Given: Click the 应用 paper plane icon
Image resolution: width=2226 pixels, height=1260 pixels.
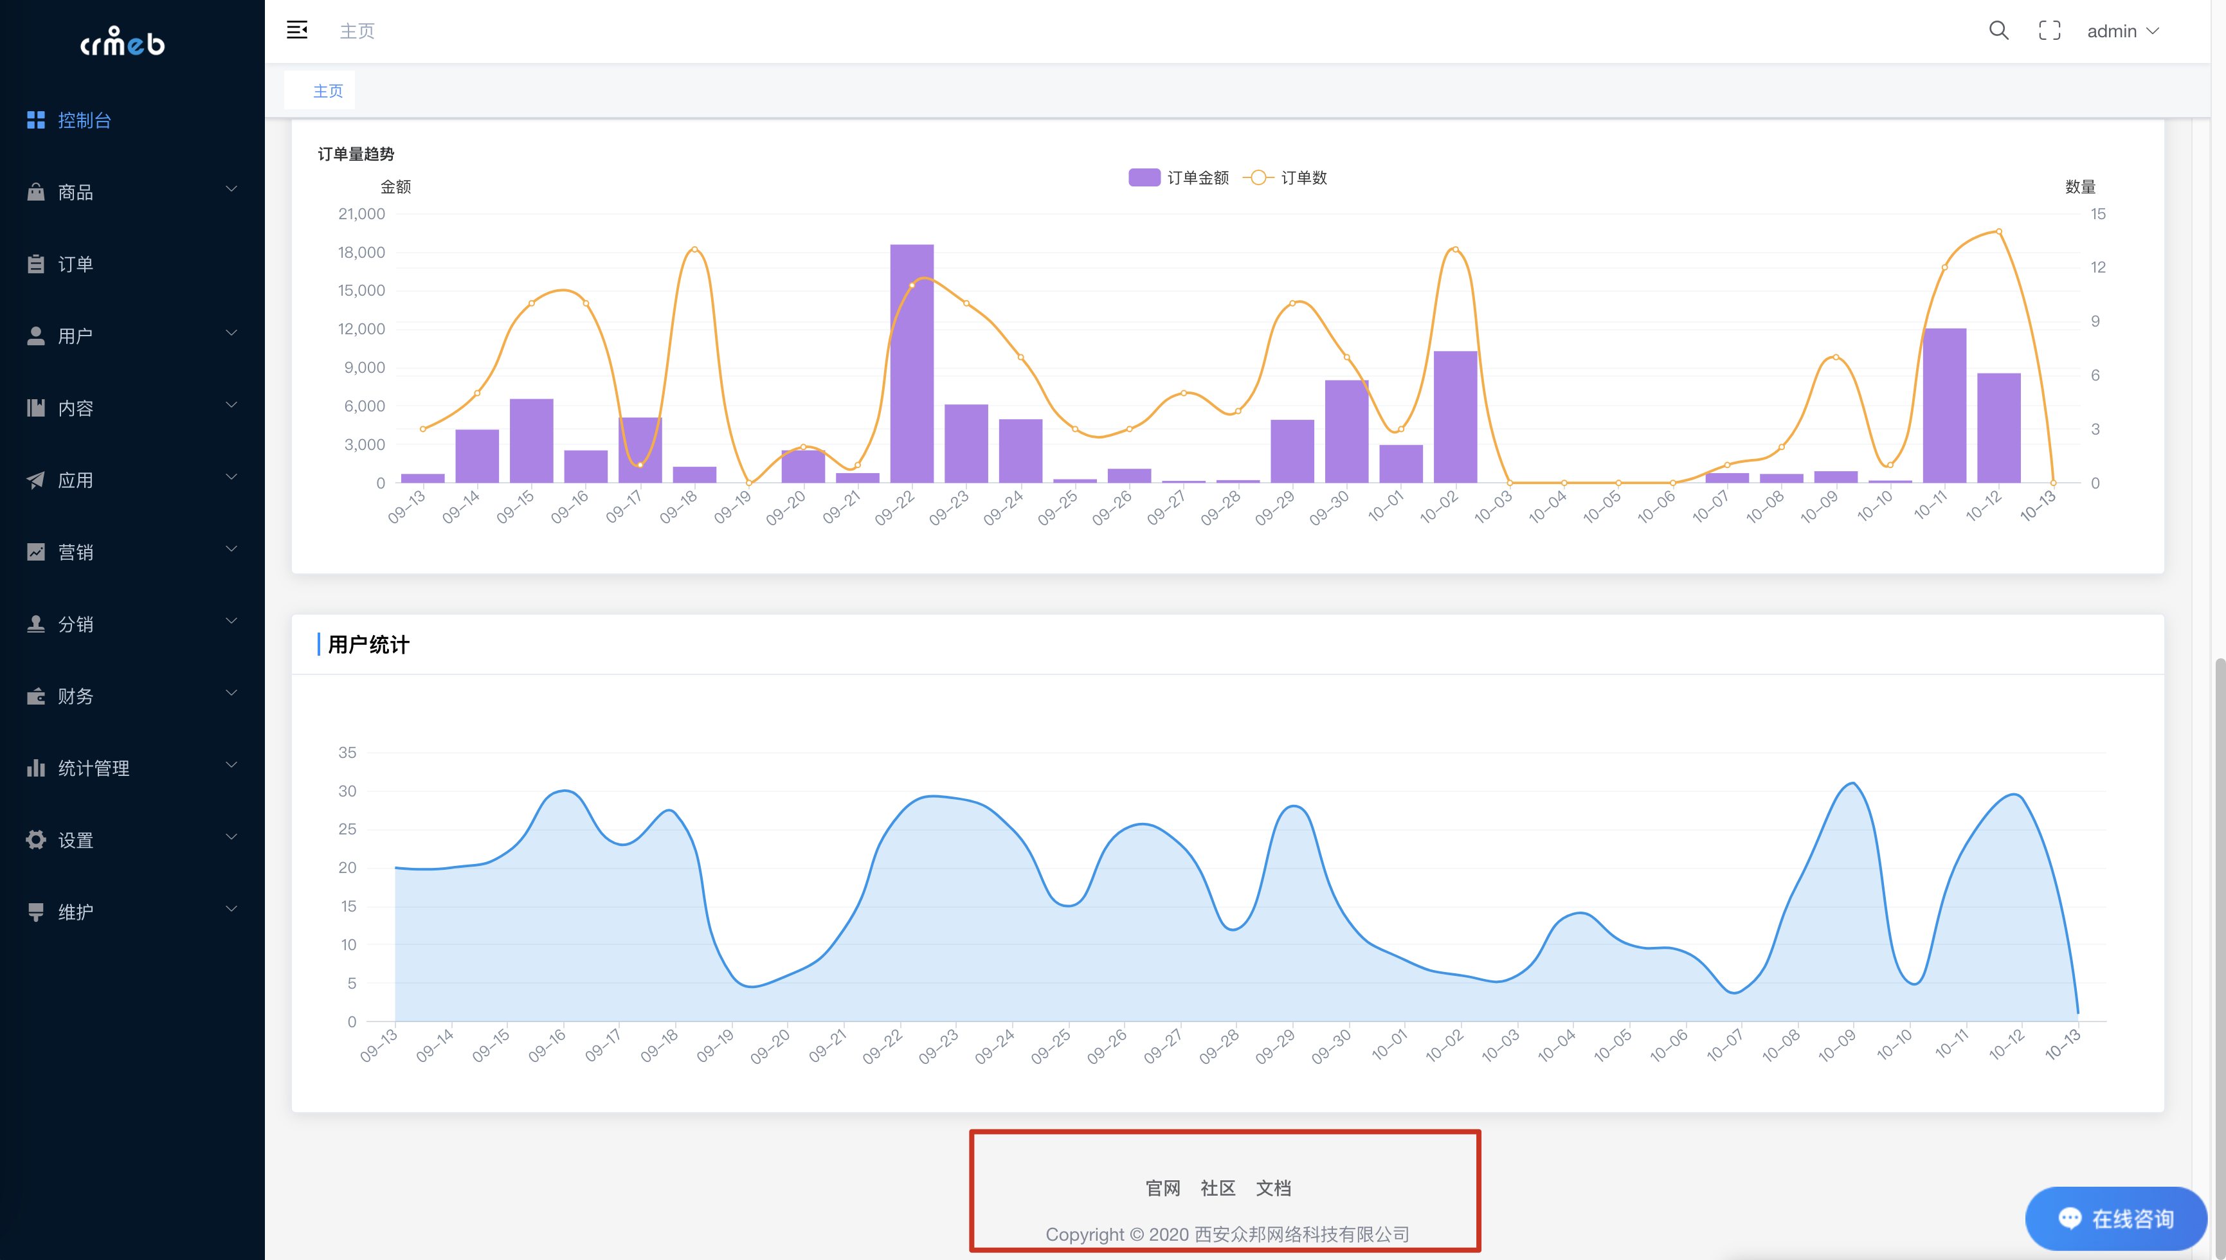Looking at the screenshot, I should pyautogui.click(x=35, y=480).
